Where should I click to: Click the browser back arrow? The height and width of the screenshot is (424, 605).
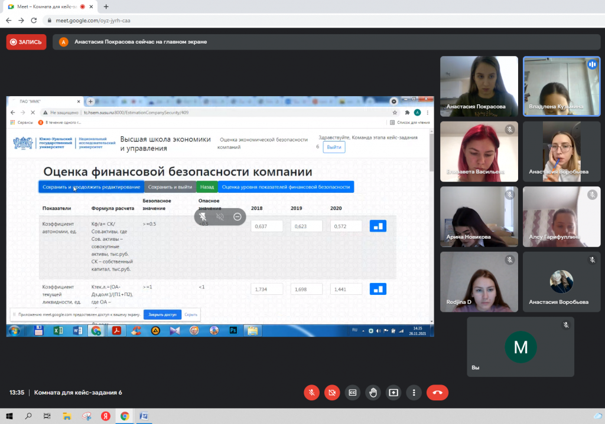tap(8, 21)
